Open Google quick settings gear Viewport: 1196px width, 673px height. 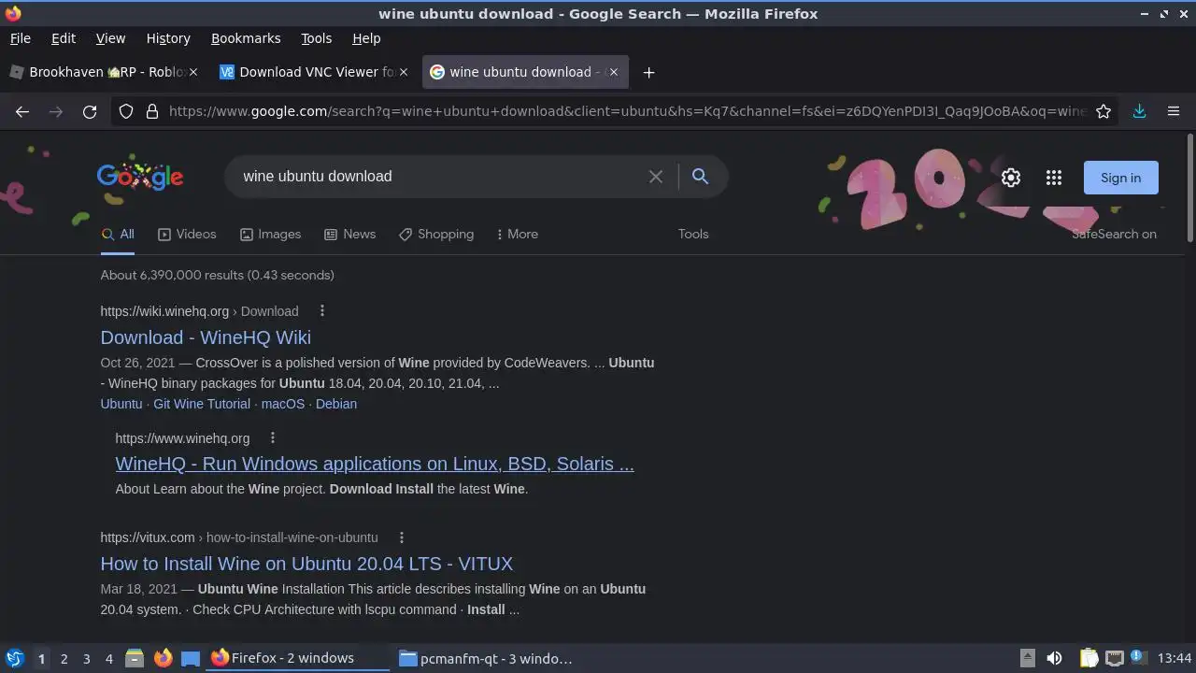(x=1011, y=178)
